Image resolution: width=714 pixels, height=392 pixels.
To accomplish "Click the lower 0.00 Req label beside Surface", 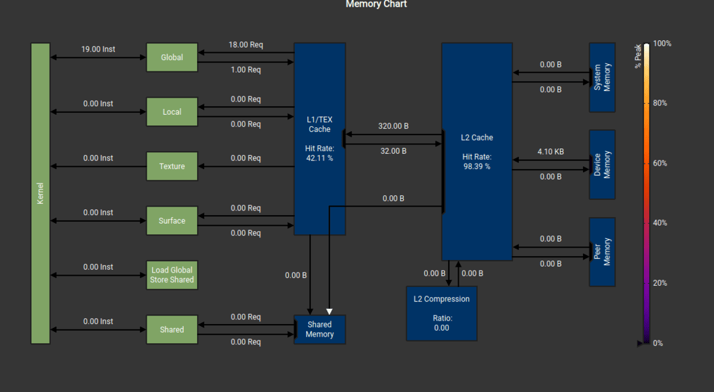I will coord(246,233).
